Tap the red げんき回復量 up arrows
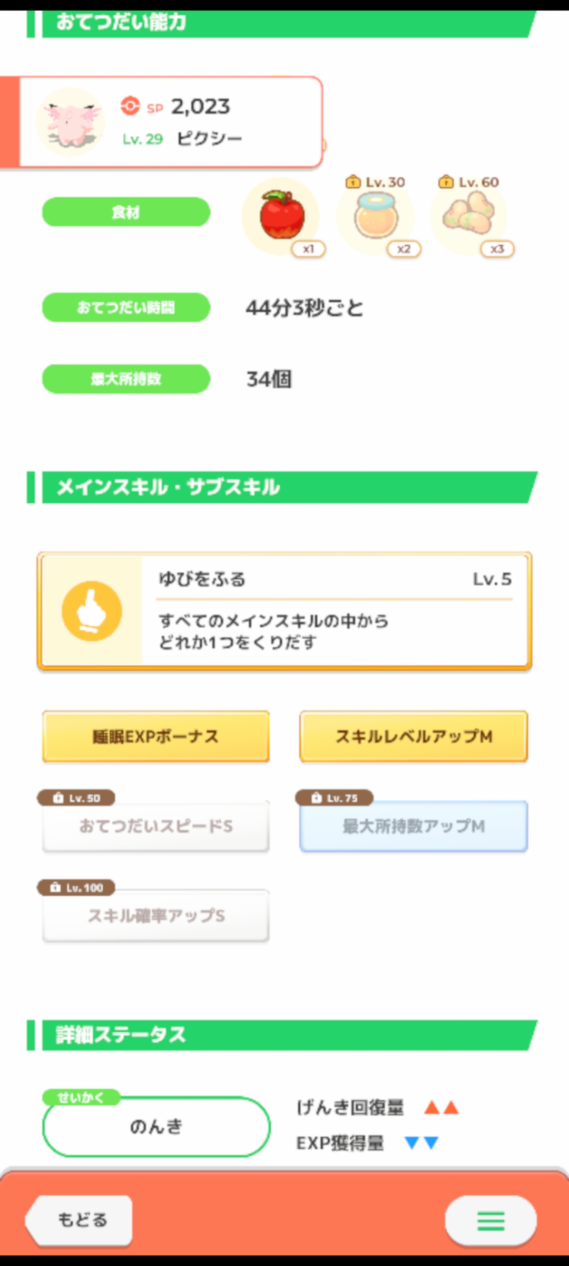 (442, 1107)
